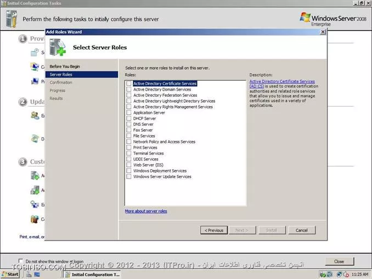Screen dimensions: 372x279
Task: Select the Windows Server Update Services label
Action: click(162, 177)
